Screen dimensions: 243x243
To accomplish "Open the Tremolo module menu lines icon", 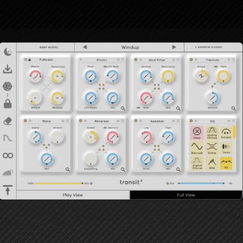I will point(229,60).
